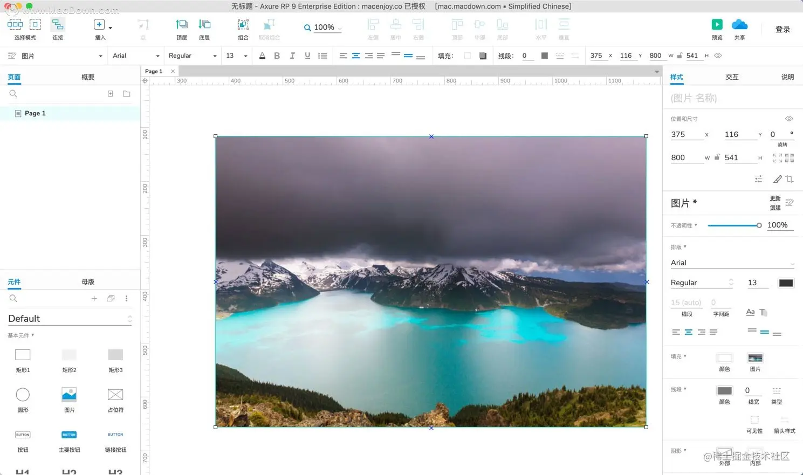Open font color swatch in style panel
Viewport: 803px width, 475px height.
(786, 283)
